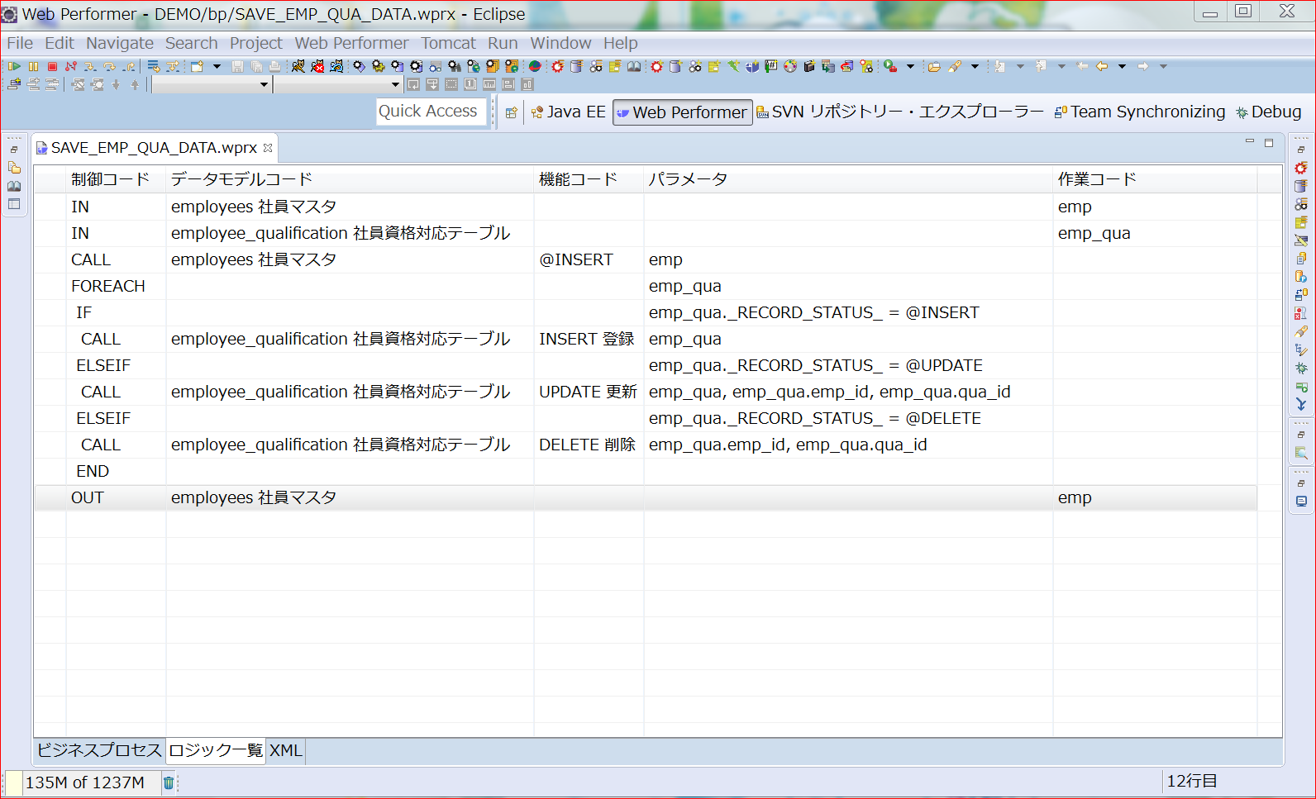The width and height of the screenshot is (1316, 799).
Task: Open the bug icon view in right sidebar
Action: coord(1301,369)
